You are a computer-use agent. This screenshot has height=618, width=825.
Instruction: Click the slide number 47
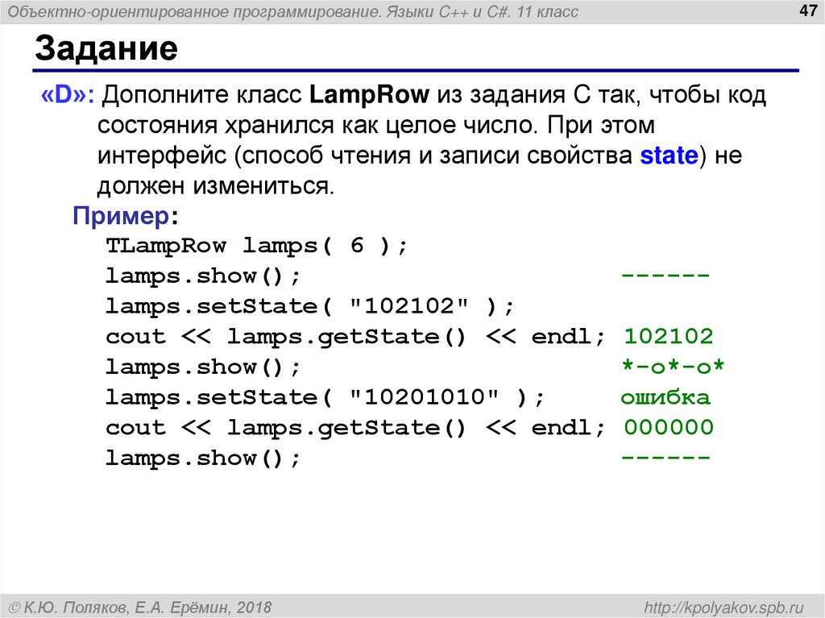[x=807, y=10]
